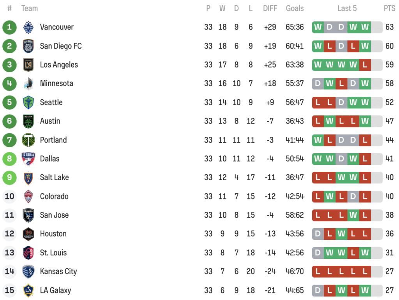Click the Last 5 column header

pos(347,9)
